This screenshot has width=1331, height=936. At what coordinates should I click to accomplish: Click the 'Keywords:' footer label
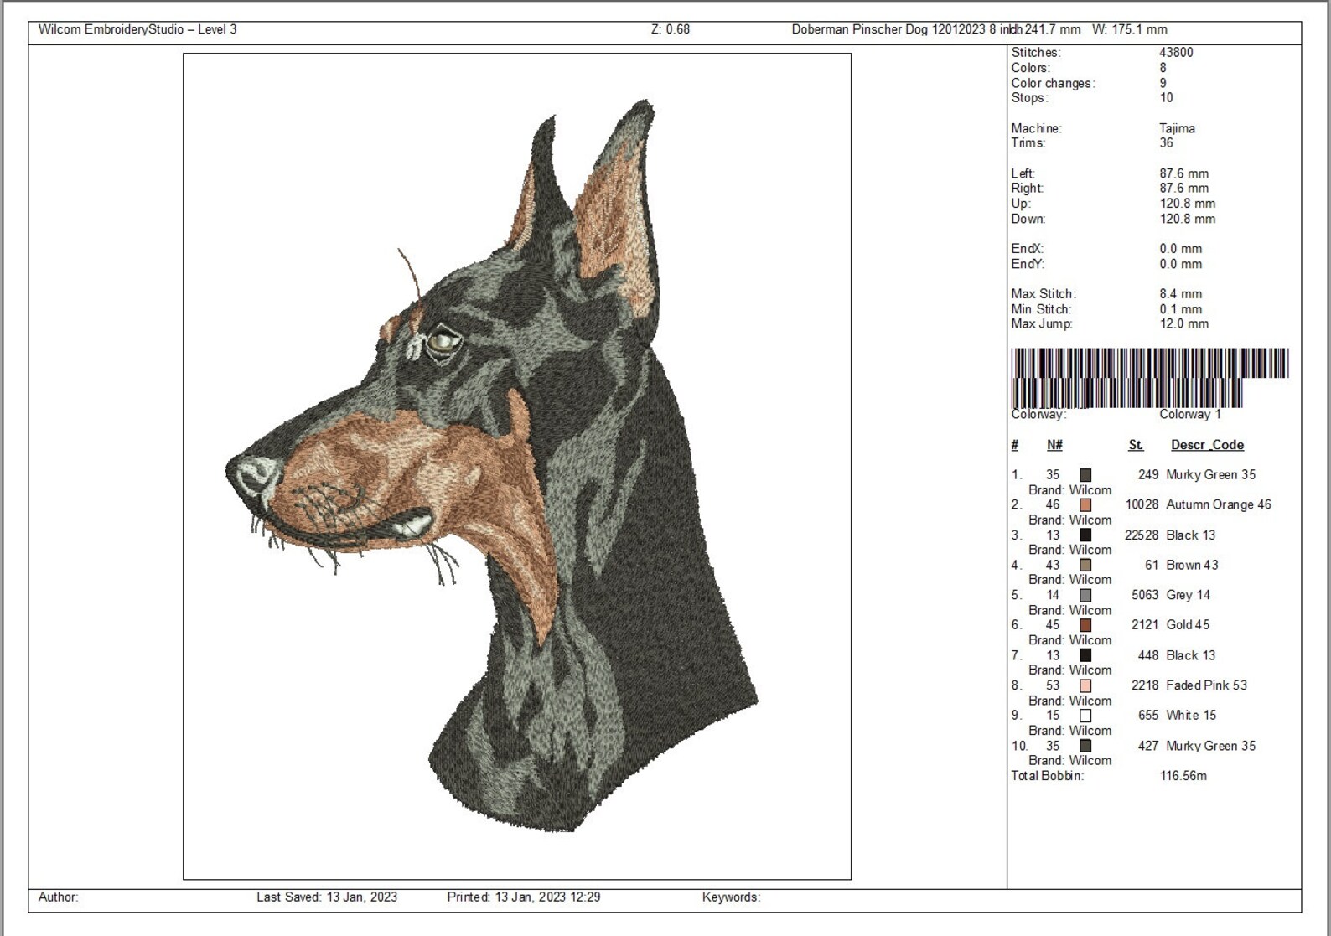tap(731, 897)
